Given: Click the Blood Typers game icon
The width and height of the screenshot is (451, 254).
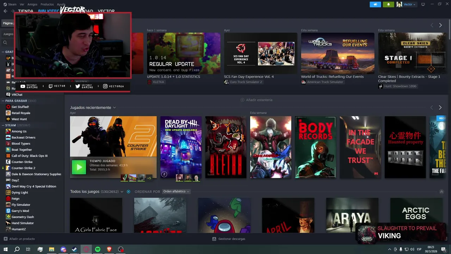Looking at the screenshot, I should [x=8, y=144].
